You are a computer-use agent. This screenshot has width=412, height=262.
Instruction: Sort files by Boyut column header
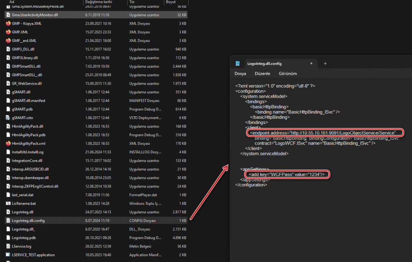click(x=171, y=2)
